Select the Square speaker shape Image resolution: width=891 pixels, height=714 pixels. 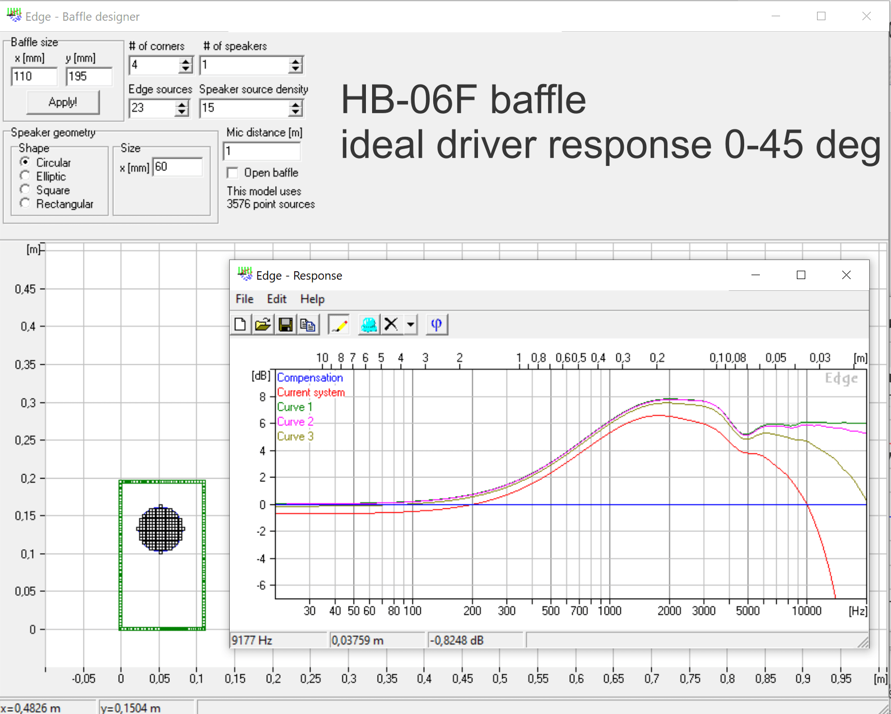(x=25, y=189)
